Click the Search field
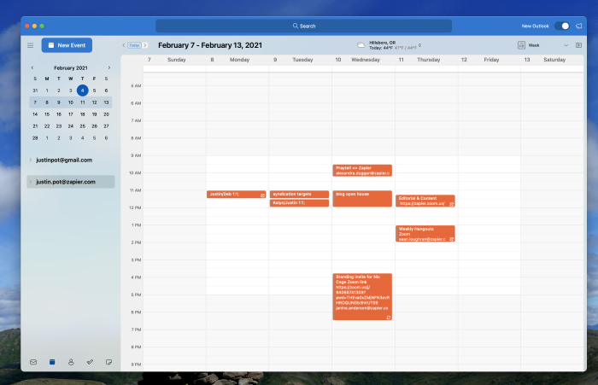This screenshot has height=385, width=598. (303, 26)
